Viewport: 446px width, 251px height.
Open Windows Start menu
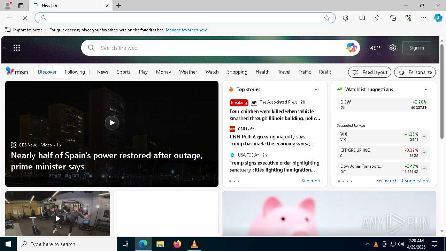(x=8, y=244)
